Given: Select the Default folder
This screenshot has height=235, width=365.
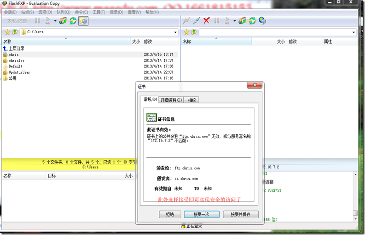Looking at the screenshot, I should (90, 66).
